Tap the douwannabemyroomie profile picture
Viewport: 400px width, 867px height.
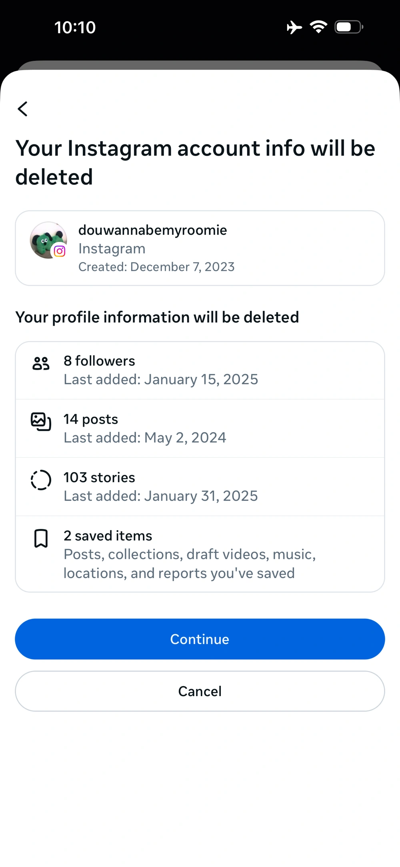(x=46, y=239)
